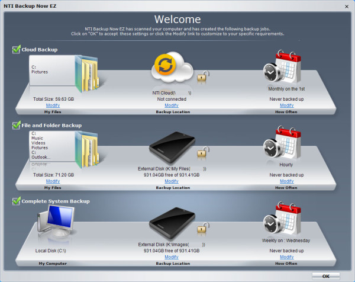
Task: Click the My Files external disk icon
Action: [x=172, y=148]
